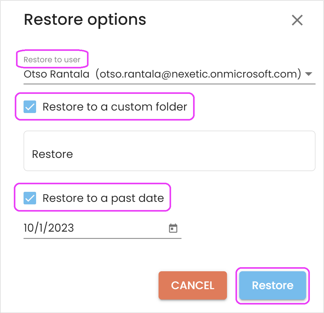Image resolution: width=324 pixels, height=313 pixels.
Task: Click the Restore to user label
Action: coord(52,59)
